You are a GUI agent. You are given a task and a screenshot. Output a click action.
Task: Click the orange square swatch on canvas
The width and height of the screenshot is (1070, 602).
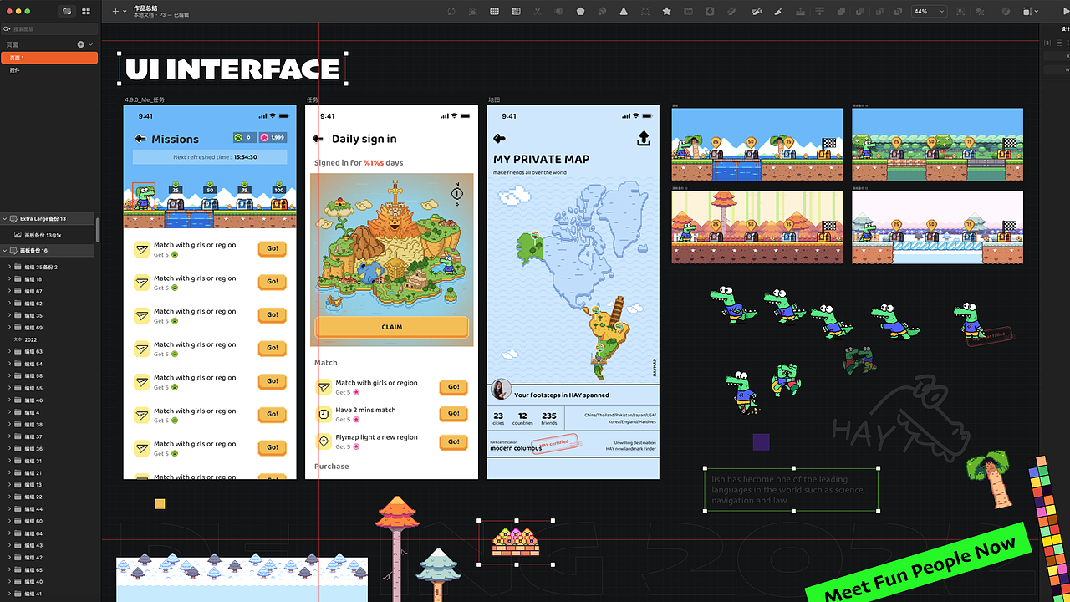160,504
